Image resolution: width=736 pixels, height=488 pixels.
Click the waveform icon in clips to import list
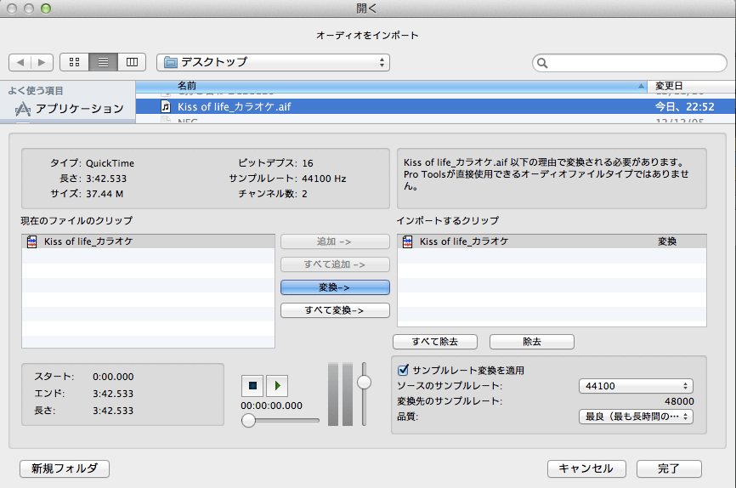pos(407,241)
